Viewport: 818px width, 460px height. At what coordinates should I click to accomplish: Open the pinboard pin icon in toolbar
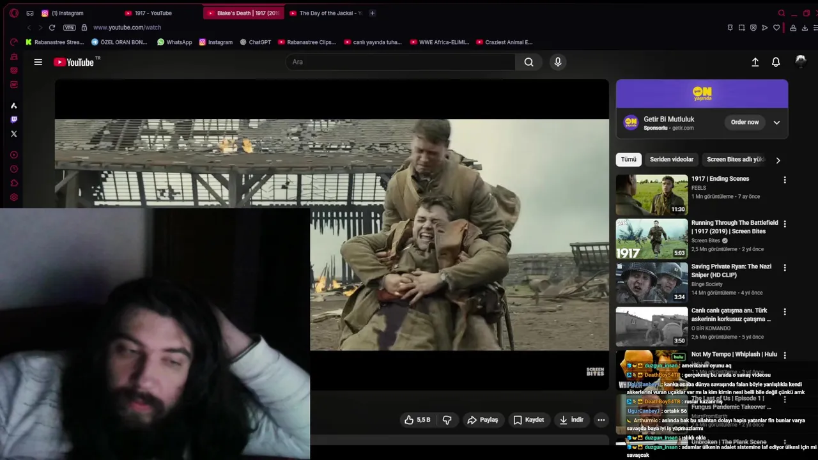pyautogui.click(x=730, y=27)
